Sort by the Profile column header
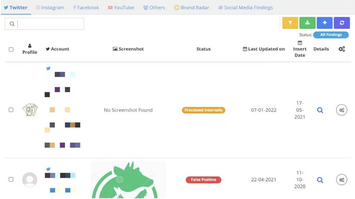Viewport: 355px width, 199px height. pyautogui.click(x=29, y=49)
